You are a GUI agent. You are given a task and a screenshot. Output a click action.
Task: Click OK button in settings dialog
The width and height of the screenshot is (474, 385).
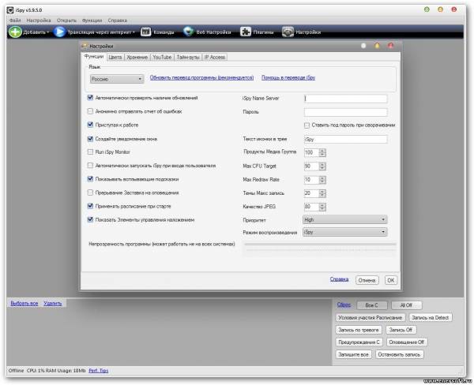tap(391, 280)
